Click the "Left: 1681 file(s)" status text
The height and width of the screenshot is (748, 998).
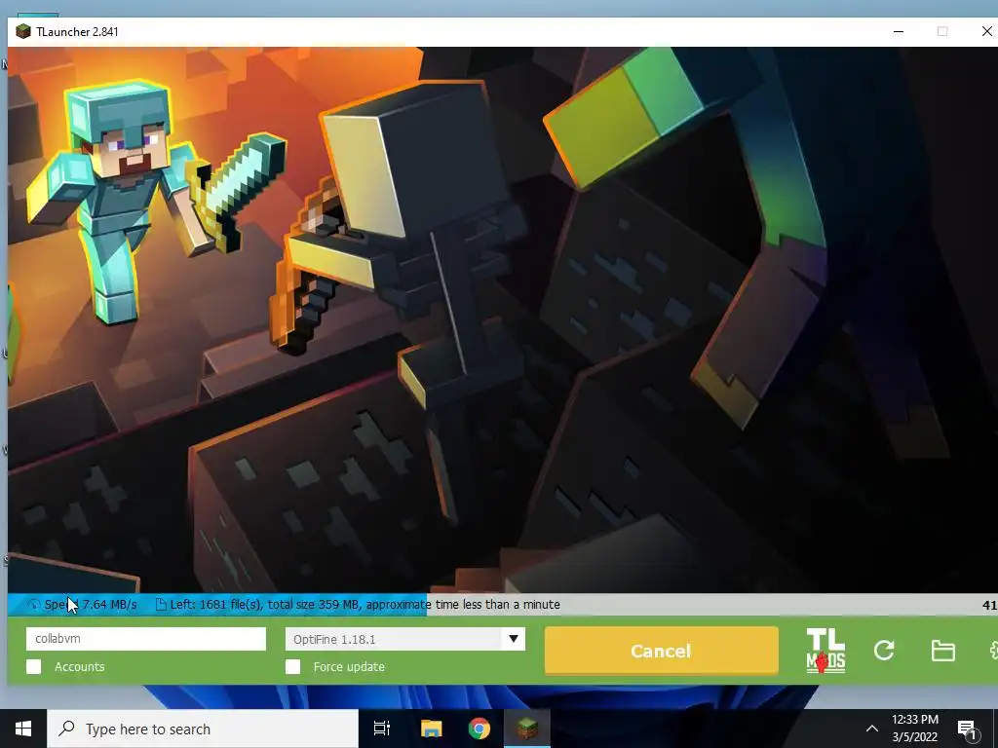click(x=215, y=604)
